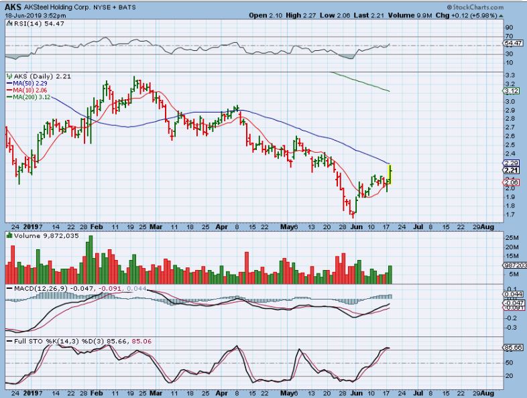This screenshot has width=527, height=398.
Task: Click the Aug label on bottom stochastic date axis
Action: click(x=487, y=393)
